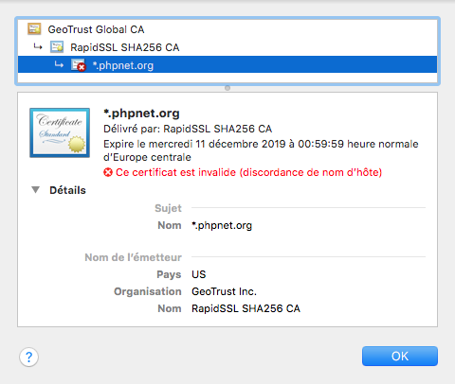Click the Organisation value GeoTrust Inc.
The image size is (455, 384).
(x=224, y=291)
